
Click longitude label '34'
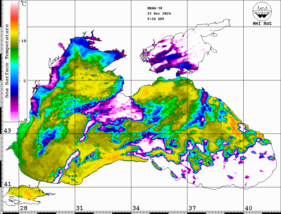tap(136, 208)
